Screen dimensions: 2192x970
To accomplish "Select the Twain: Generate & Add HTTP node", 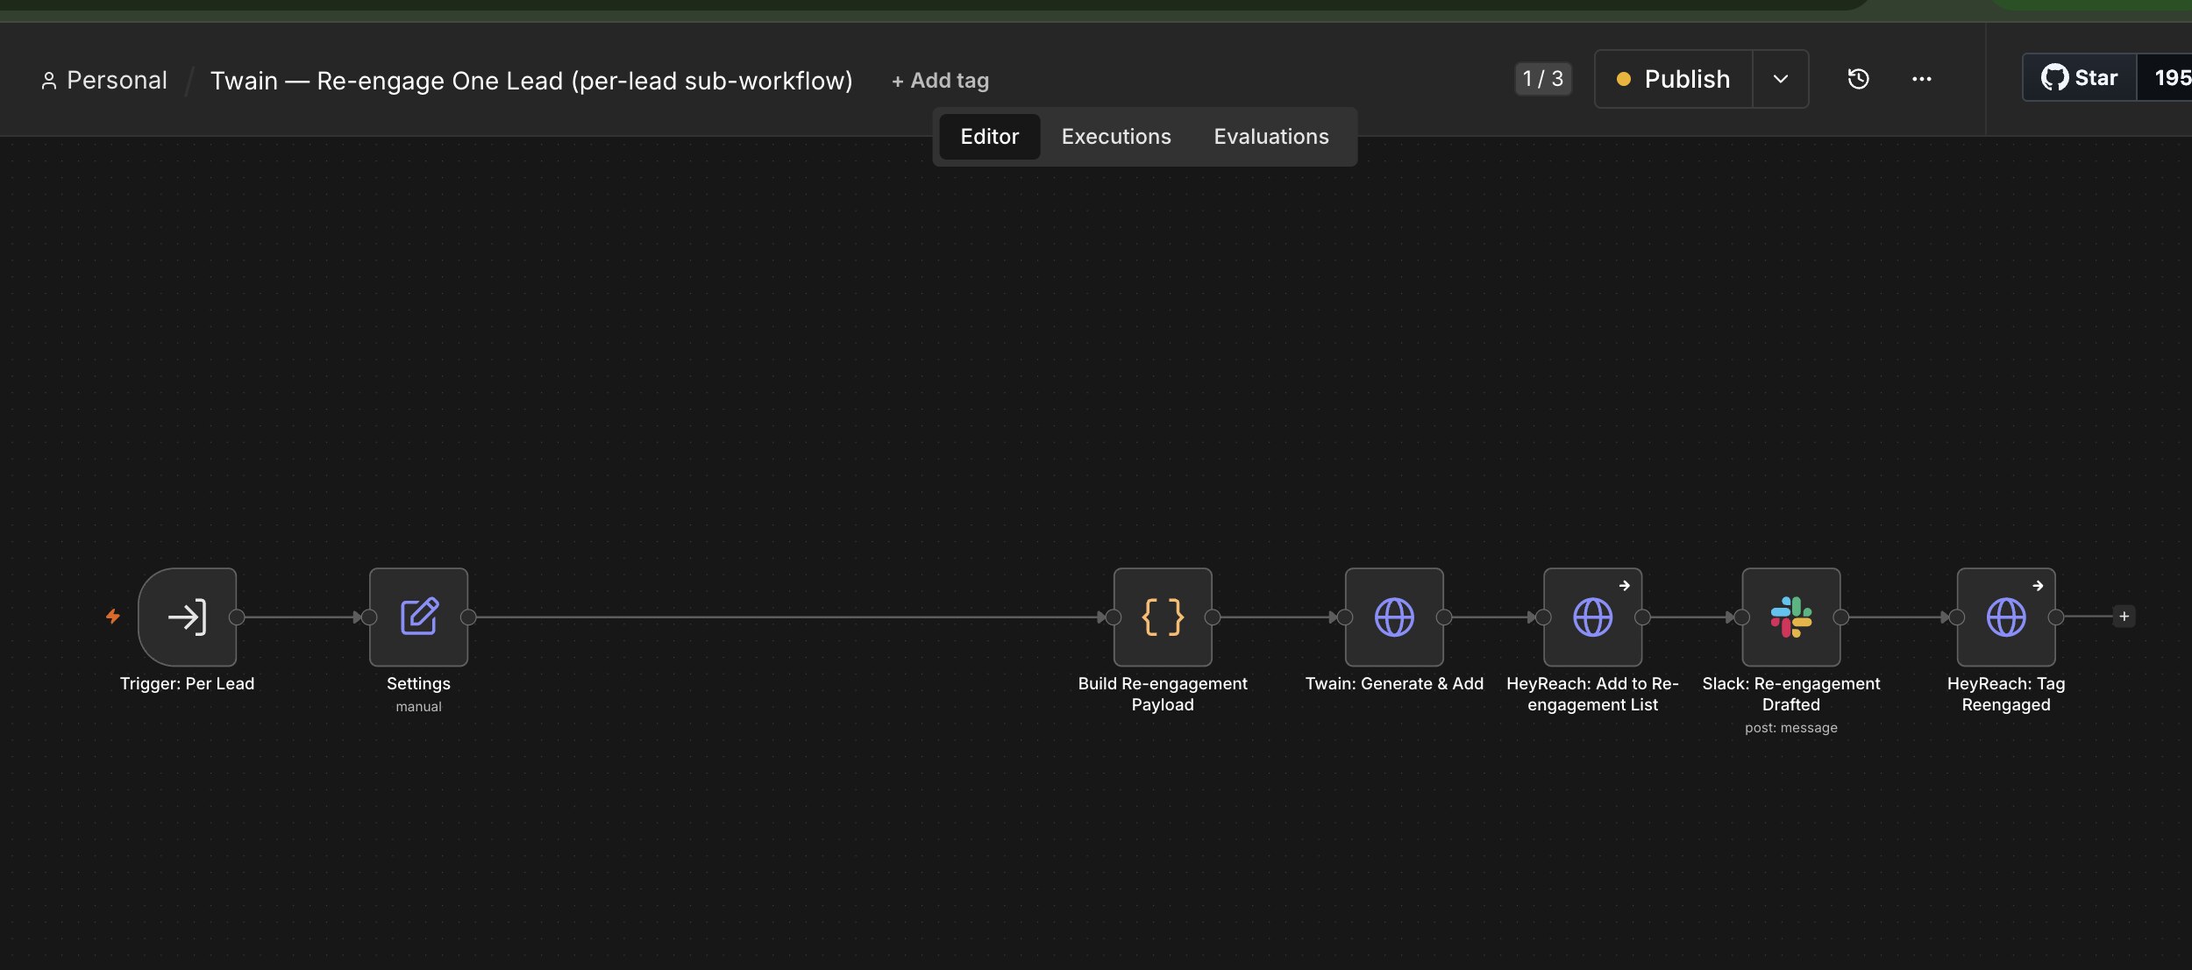I will pyautogui.click(x=1394, y=617).
